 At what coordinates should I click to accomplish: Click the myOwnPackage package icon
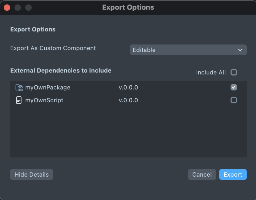point(19,88)
